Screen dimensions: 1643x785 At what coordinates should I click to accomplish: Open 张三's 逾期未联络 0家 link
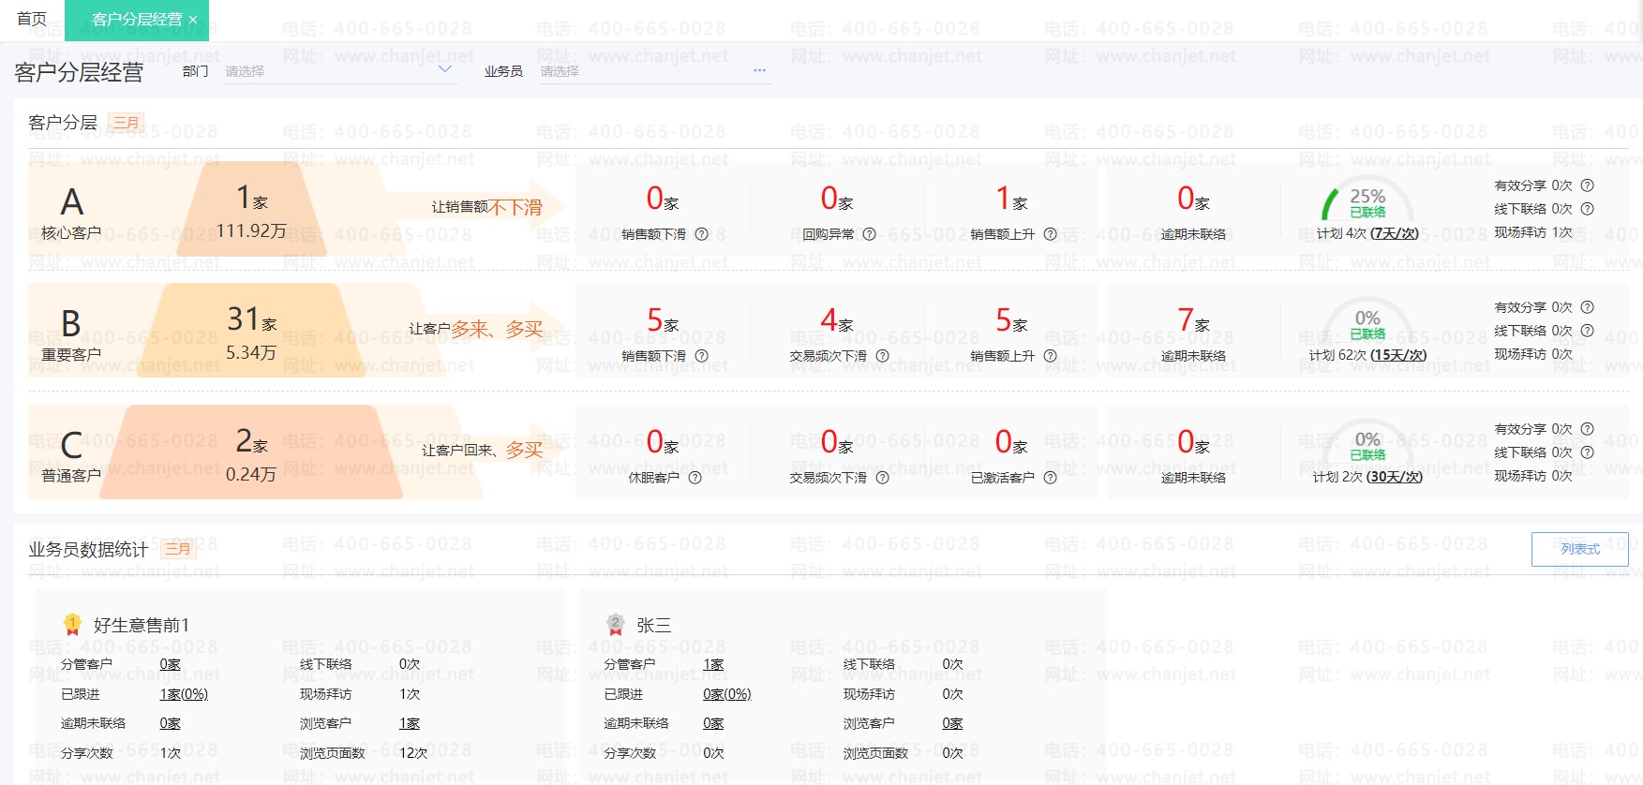click(x=713, y=723)
